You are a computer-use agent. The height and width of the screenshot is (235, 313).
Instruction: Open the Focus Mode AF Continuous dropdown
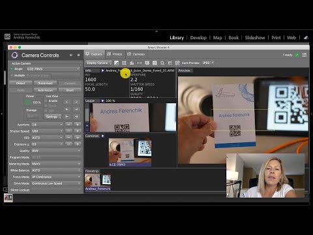click(56, 177)
